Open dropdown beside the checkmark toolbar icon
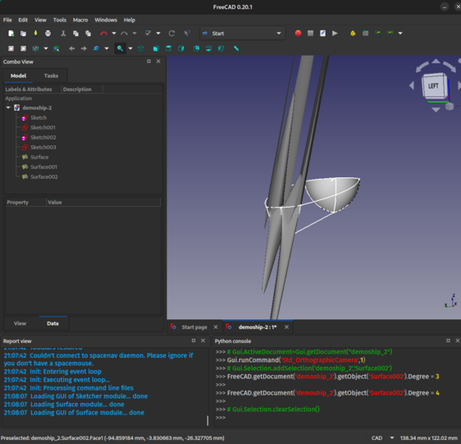Image resolution: width=461 pixels, height=444 pixels. pos(158,34)
